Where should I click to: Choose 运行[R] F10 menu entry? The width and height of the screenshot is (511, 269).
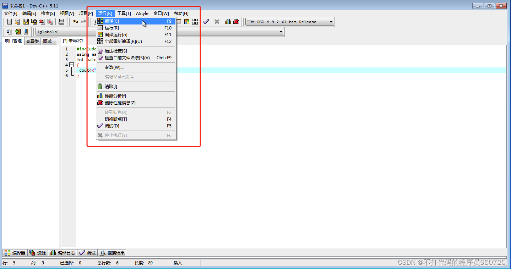[x=136, y=28]
